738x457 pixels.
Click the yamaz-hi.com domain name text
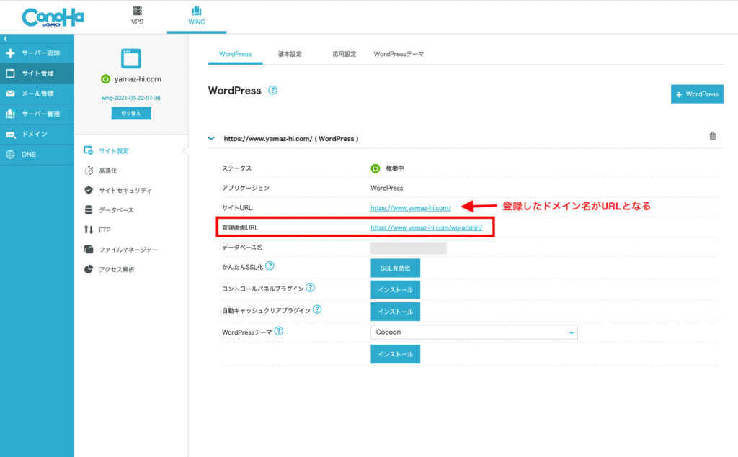tap(138, 79)
